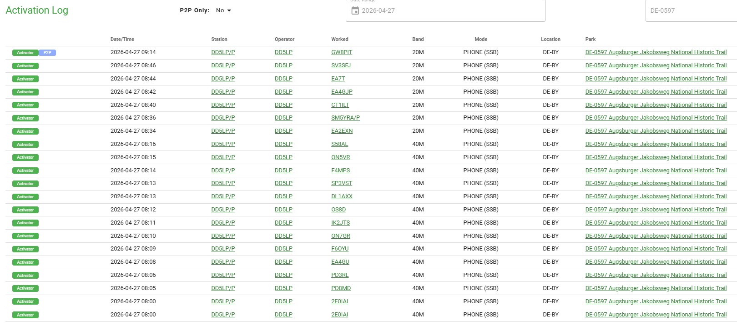Click the calendar icon in date field
Viewport: 737px width, 326px height.
click(x=355, y=10)
